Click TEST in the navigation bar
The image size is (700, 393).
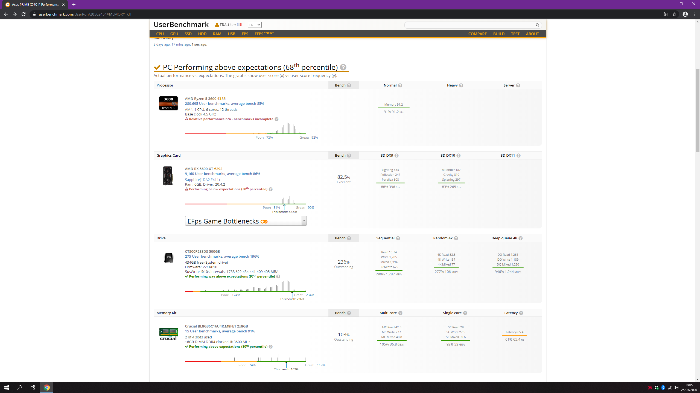pyautogui.click(x=515, y=34)
